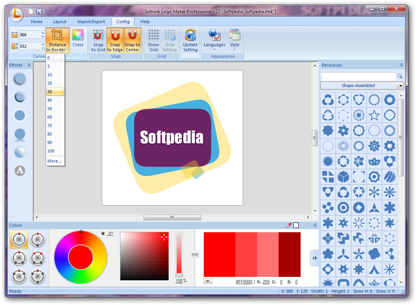Toggle Snap to Center
The image size is (416, 305).
[x=132, y=40]
